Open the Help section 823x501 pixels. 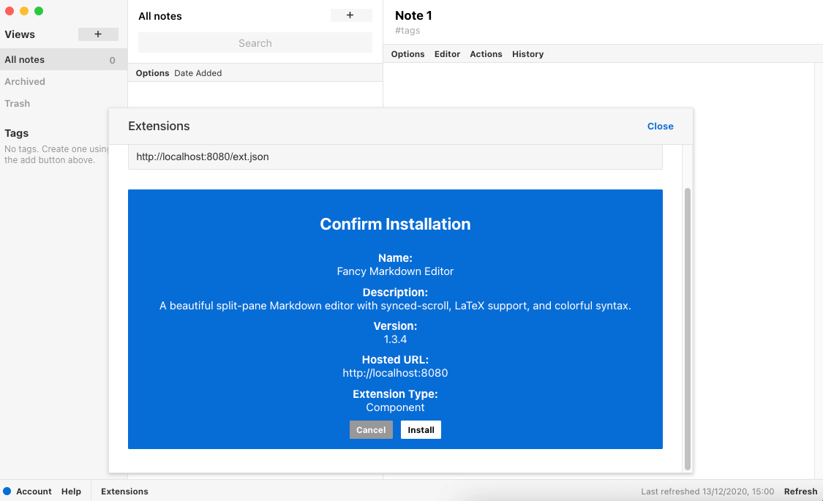click(x=71, y=491)
